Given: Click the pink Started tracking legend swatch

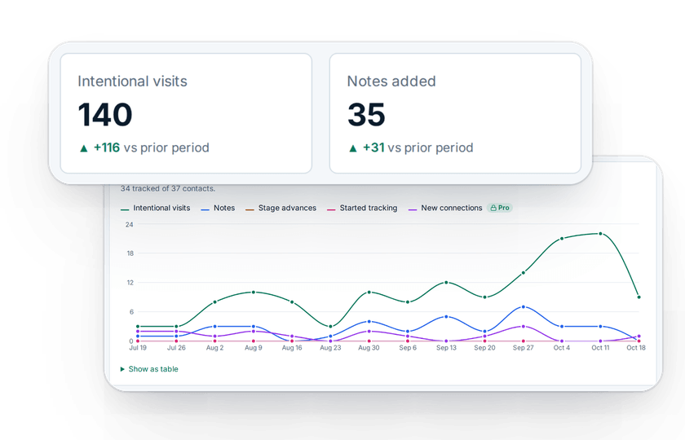Looking at the screenshot, I should tap(331, 210).
